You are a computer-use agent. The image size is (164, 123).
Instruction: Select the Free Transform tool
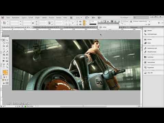tap(7, 58)
